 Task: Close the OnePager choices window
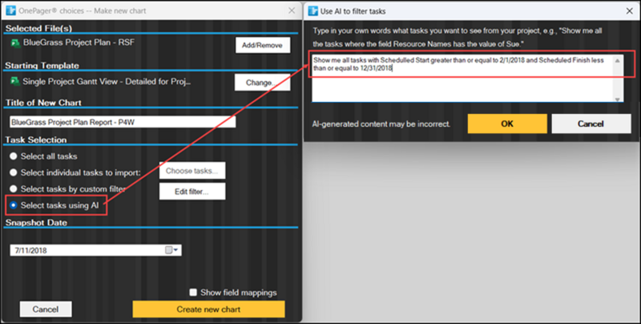(292, 10)
